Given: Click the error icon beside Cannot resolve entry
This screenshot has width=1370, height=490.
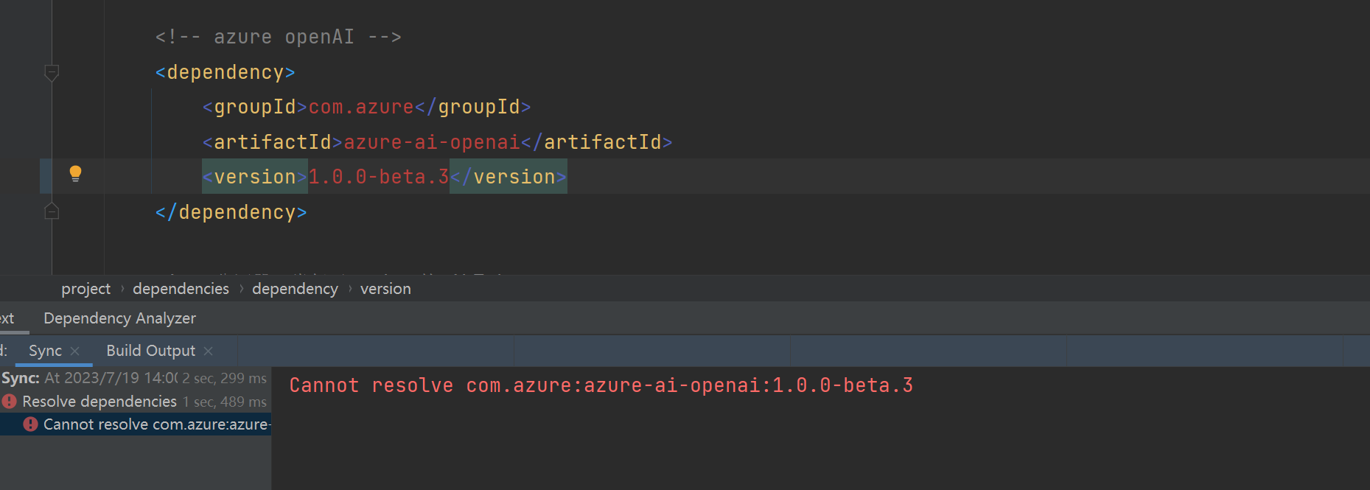Looking at the screenshot, I should coord(29,424).
